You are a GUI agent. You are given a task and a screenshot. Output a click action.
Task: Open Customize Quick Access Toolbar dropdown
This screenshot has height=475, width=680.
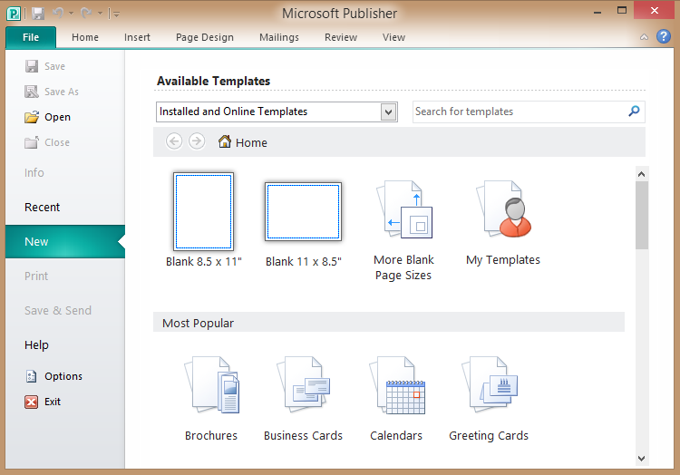[116, 14]
